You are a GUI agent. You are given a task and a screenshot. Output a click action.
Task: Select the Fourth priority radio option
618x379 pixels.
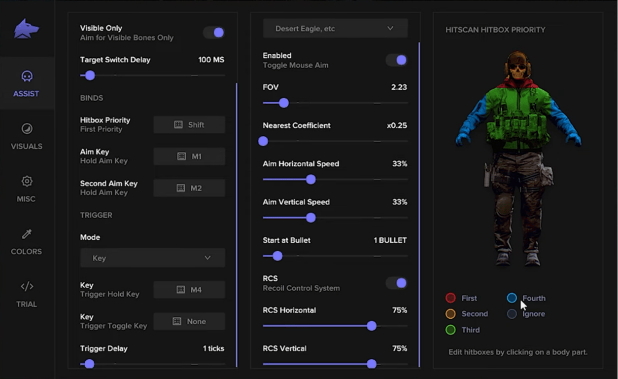pyautogui.click(x=512, y=298)
